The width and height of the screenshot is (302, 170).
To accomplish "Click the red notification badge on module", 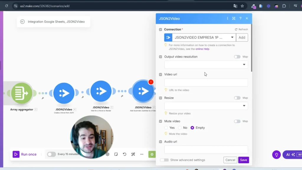I will 151,82.
